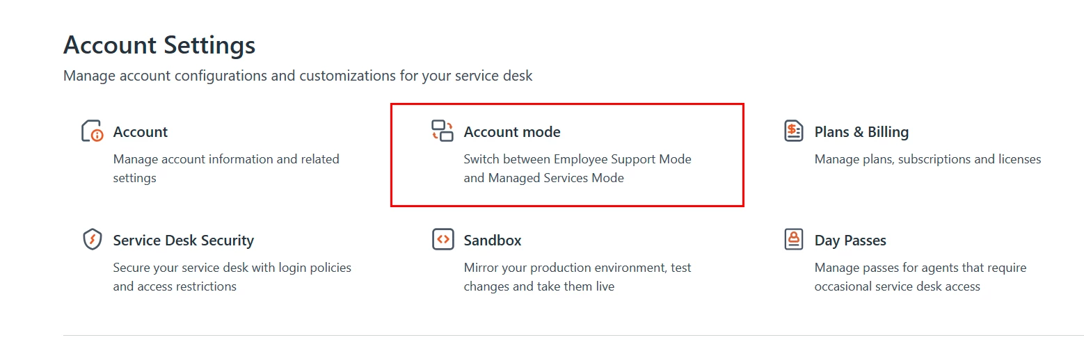Click "Manage account information and related settings" text
Image resolution: width=1084 pixels, height=349 pixels.
point(226,168)
